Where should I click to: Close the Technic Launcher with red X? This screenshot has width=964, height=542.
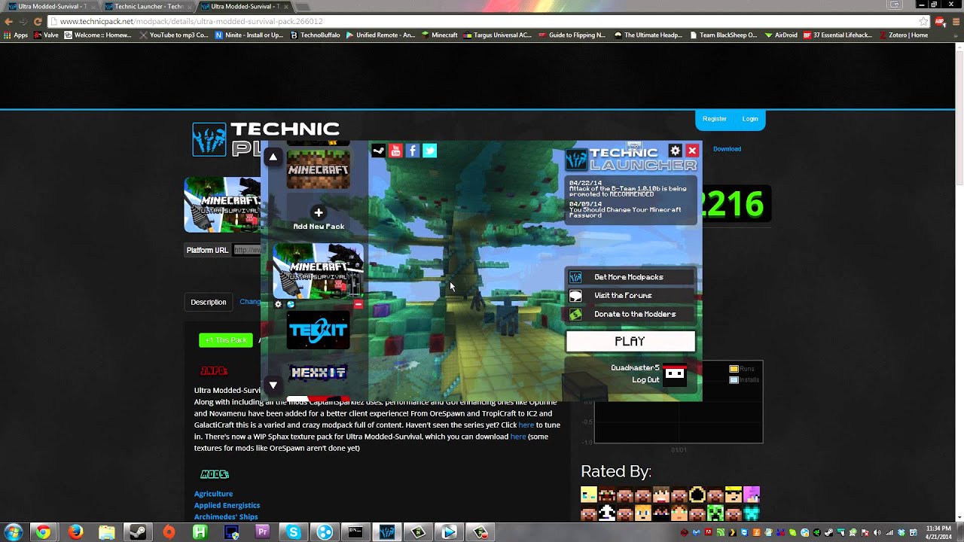click(692, 151)
